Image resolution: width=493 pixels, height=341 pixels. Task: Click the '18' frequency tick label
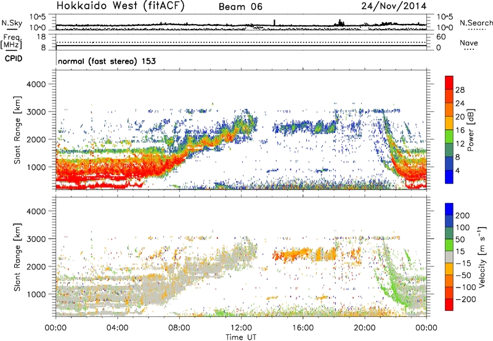[x=41, y=37]
